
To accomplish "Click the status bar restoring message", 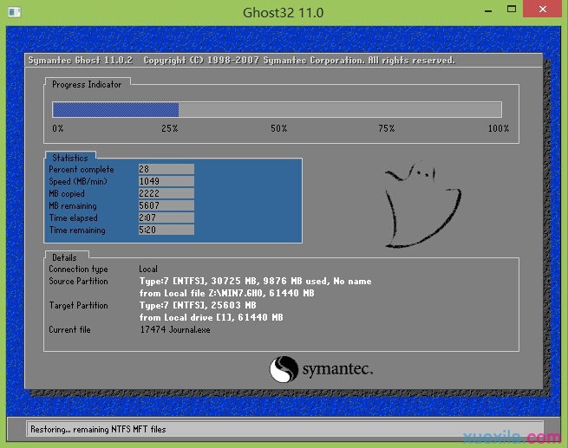I will [x=97, y=429].
